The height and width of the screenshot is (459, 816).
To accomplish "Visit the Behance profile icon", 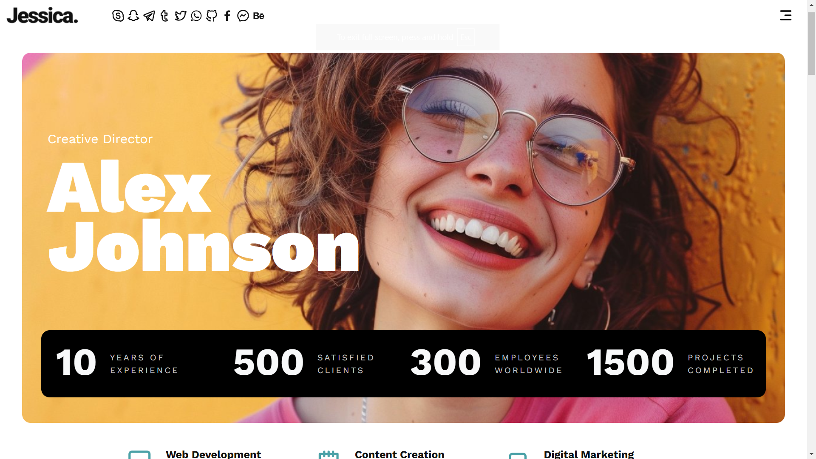I will point(258,16).
